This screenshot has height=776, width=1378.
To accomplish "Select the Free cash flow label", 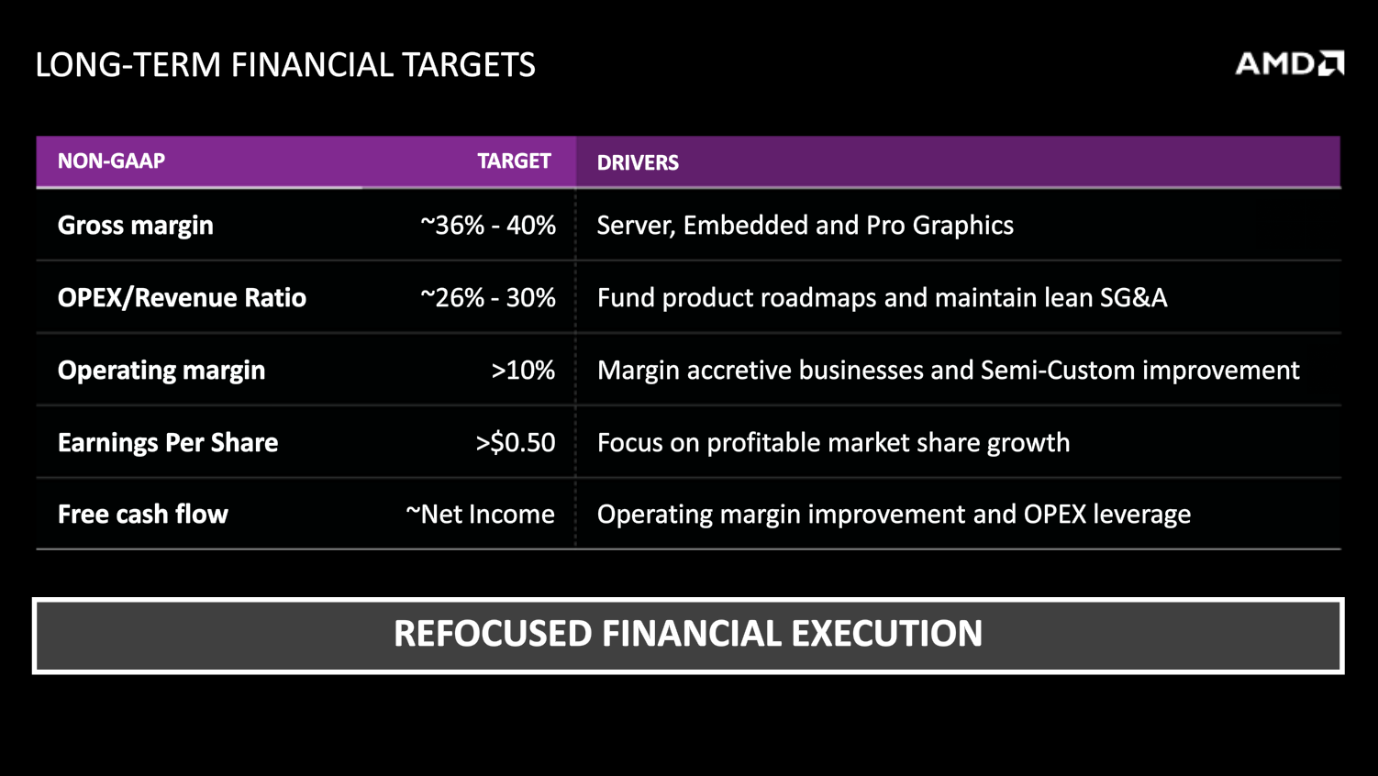I will [x=143, y=515].
